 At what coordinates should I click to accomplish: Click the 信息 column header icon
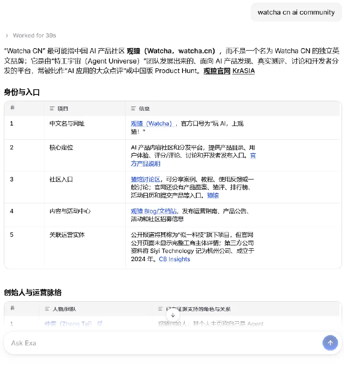133,108
